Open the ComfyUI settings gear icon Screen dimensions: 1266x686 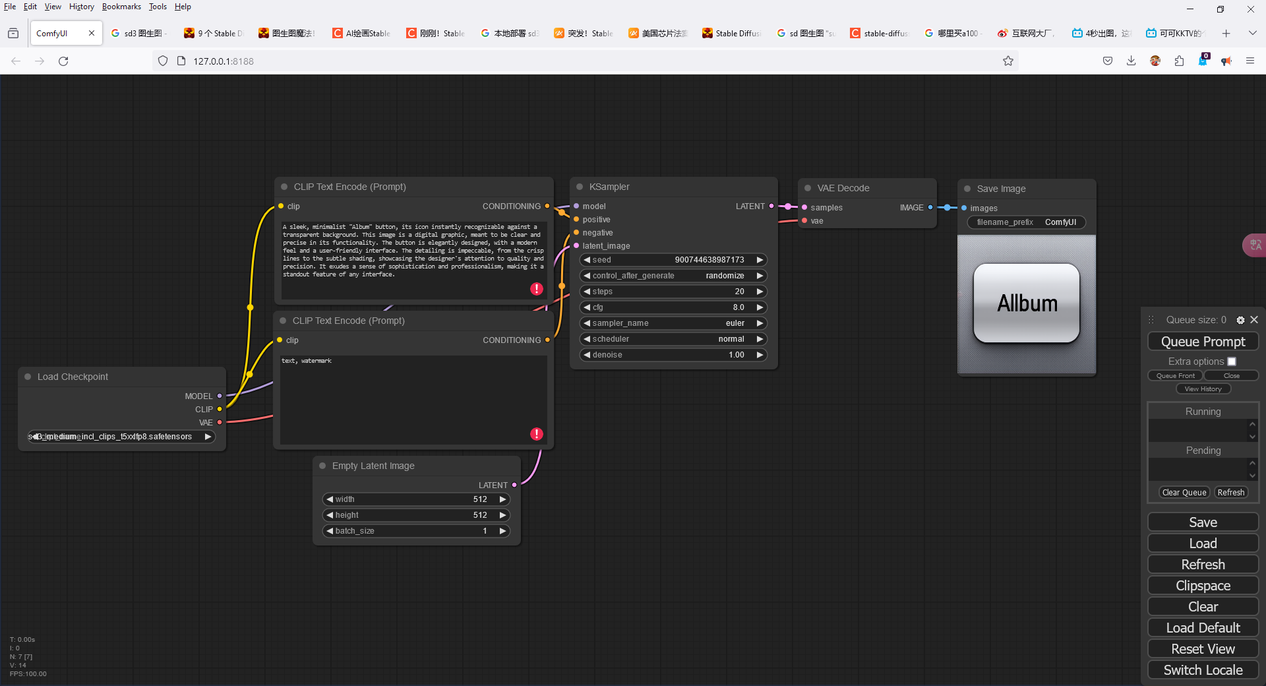coord(1240,320)
